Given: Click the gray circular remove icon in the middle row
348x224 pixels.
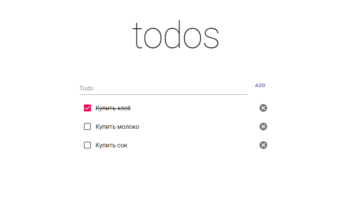Looking at the screenshot, I should tap(263, 127).
